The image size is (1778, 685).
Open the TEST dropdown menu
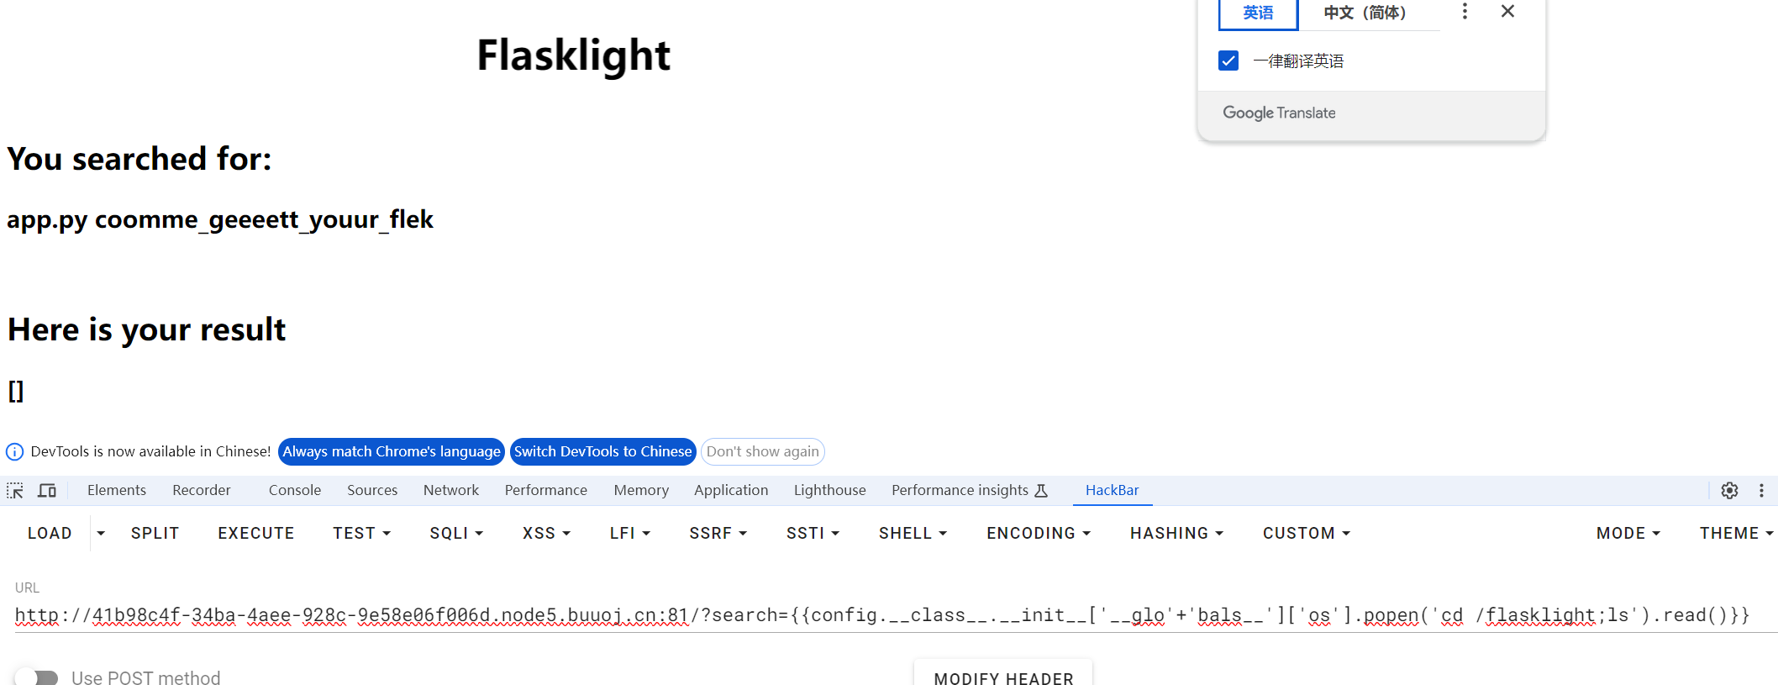362,533
